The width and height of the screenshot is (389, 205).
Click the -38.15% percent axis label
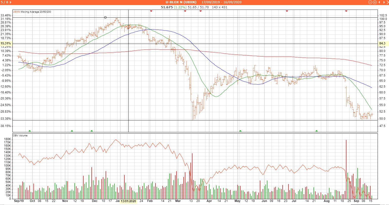6,126
